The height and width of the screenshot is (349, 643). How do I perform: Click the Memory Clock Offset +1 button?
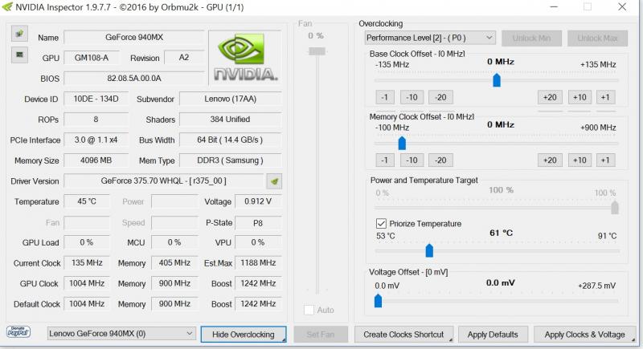click(606, 160)
